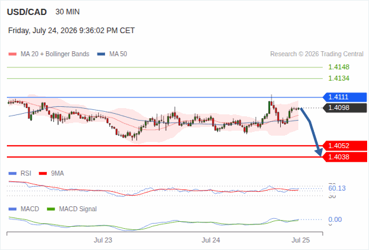Click the 1.4148 resistance level label

coord(339,67)
